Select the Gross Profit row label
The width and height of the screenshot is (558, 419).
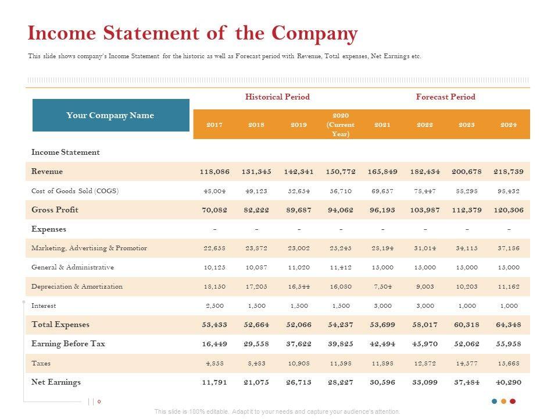55,210
